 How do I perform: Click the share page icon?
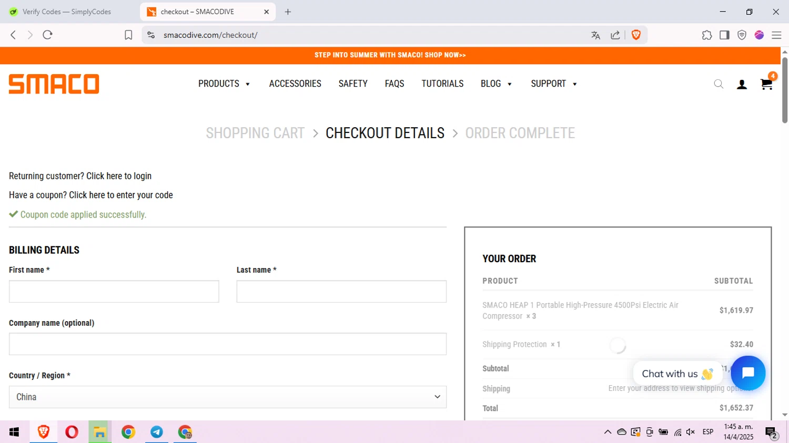[615, 35]
